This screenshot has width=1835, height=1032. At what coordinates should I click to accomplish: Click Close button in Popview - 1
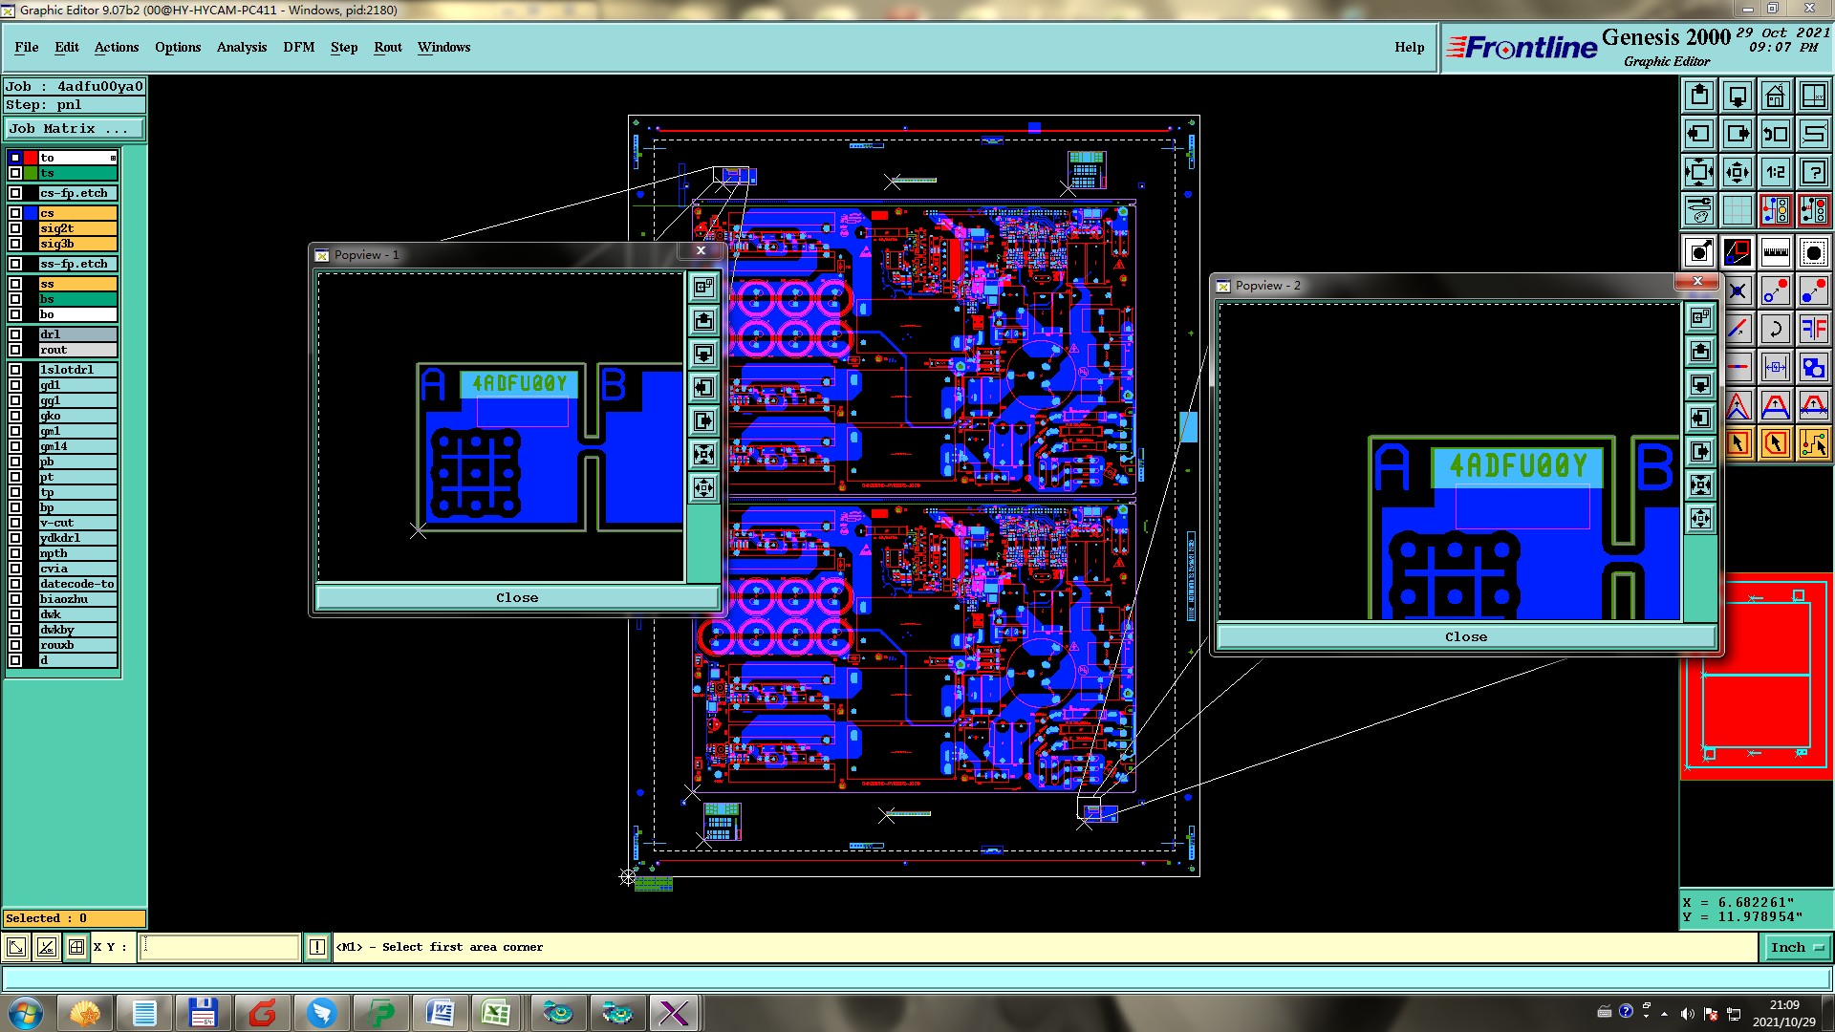[x=517, y=597]
